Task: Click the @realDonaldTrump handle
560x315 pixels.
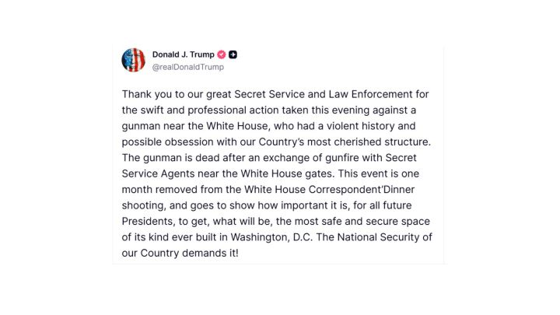Action: (188, 67)
